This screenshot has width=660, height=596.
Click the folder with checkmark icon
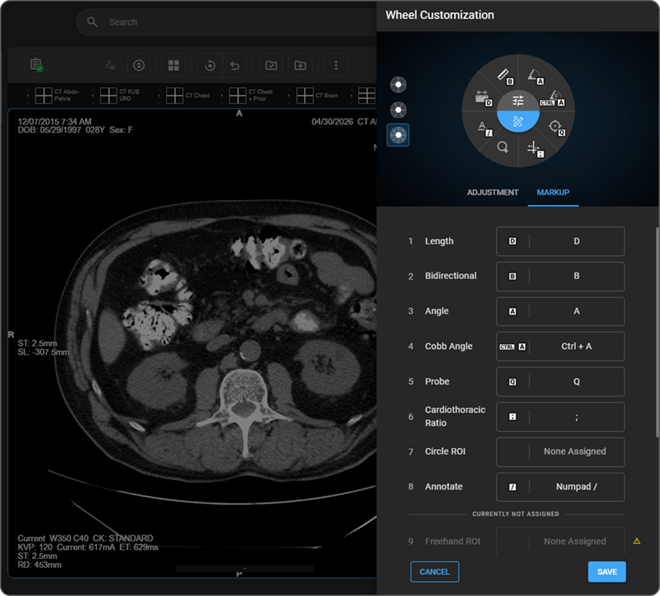tap(271, 65)
